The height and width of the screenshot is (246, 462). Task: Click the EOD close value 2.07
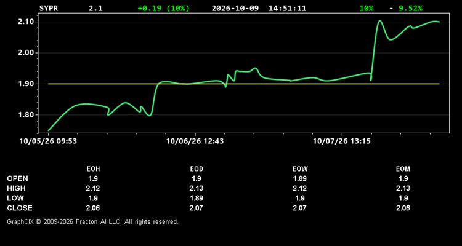click(x=197, y=208)
